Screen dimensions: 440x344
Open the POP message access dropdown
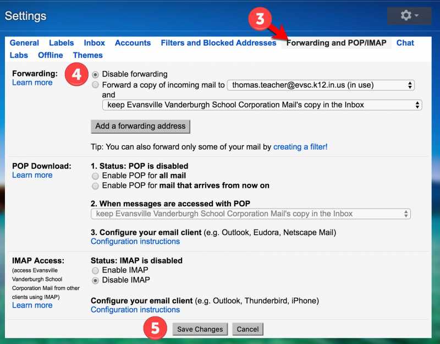[x=250, y=214]
